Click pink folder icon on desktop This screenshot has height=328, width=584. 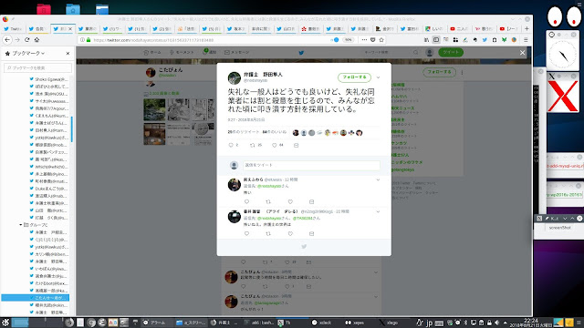coord(44,9)
